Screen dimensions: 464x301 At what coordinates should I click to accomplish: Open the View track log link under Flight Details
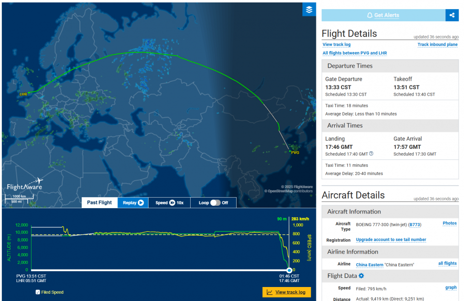[x=336, y=44]
